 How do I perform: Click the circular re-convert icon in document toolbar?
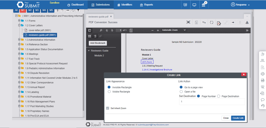click(212, 22)
